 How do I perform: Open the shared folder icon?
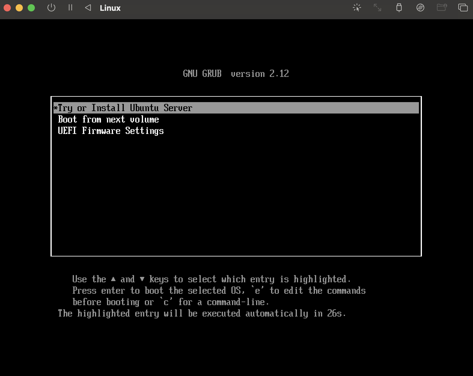[442, 8]
